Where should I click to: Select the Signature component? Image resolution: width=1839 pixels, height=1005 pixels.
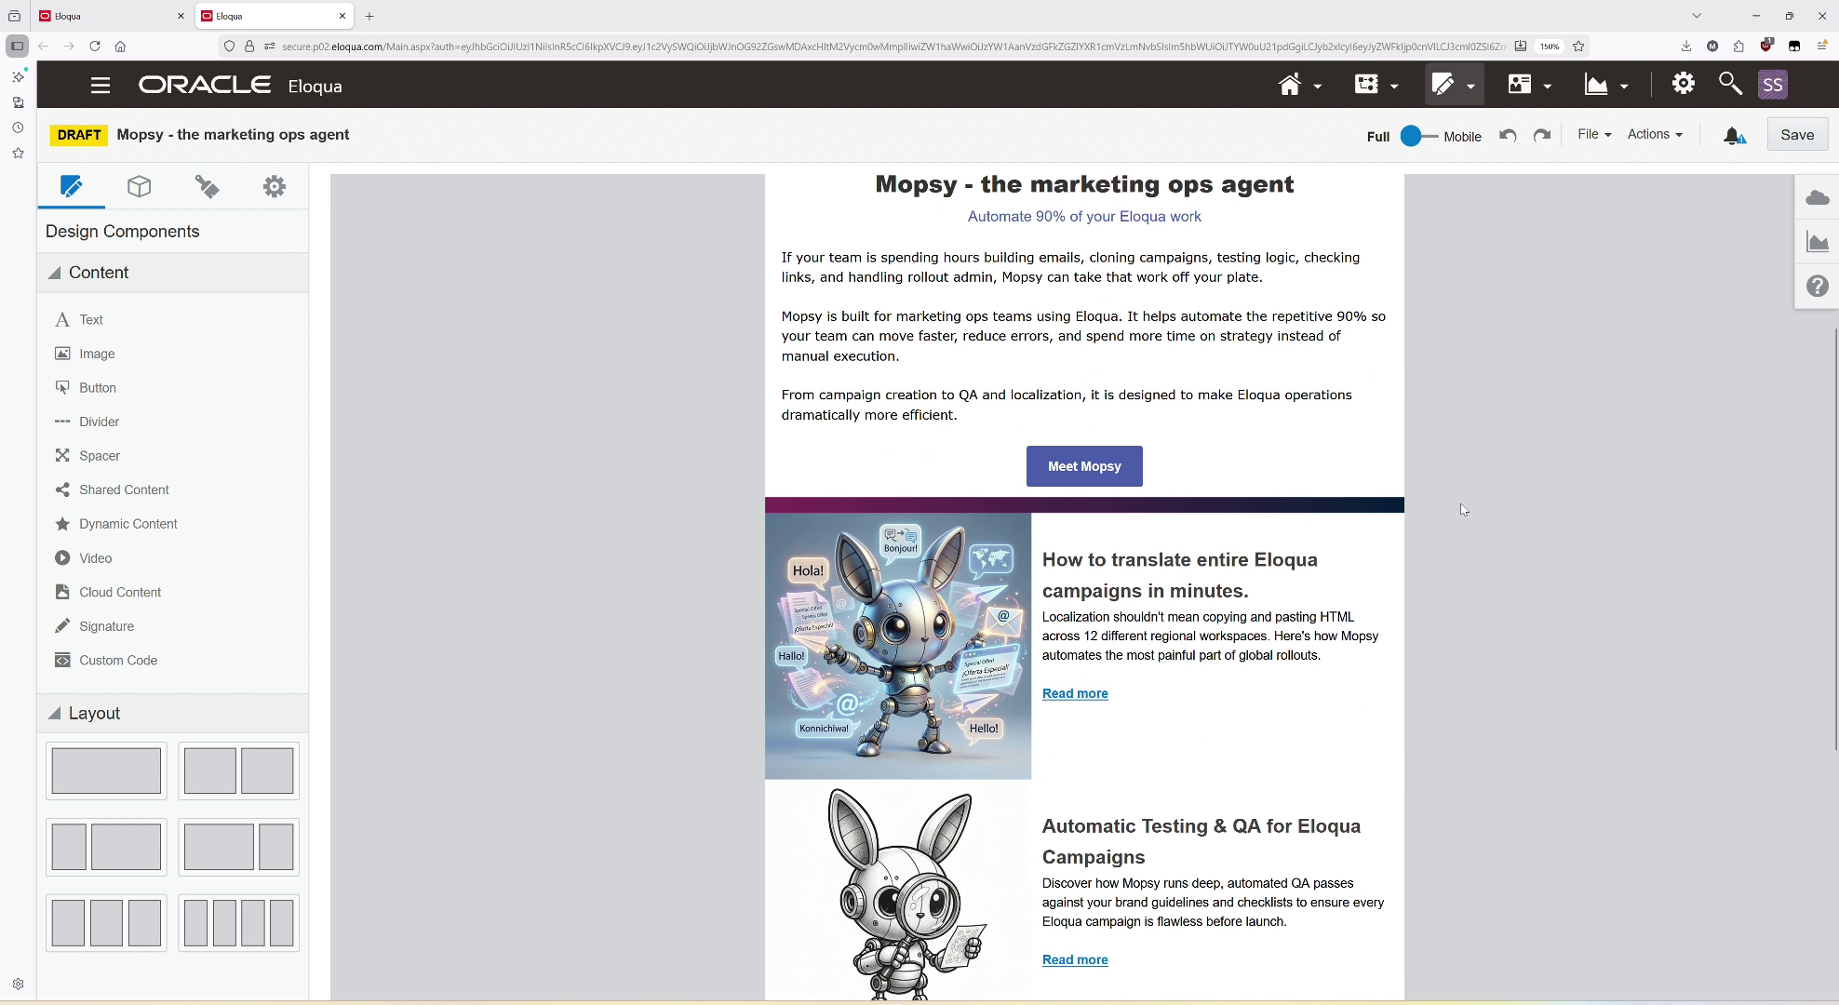point(94,626)
